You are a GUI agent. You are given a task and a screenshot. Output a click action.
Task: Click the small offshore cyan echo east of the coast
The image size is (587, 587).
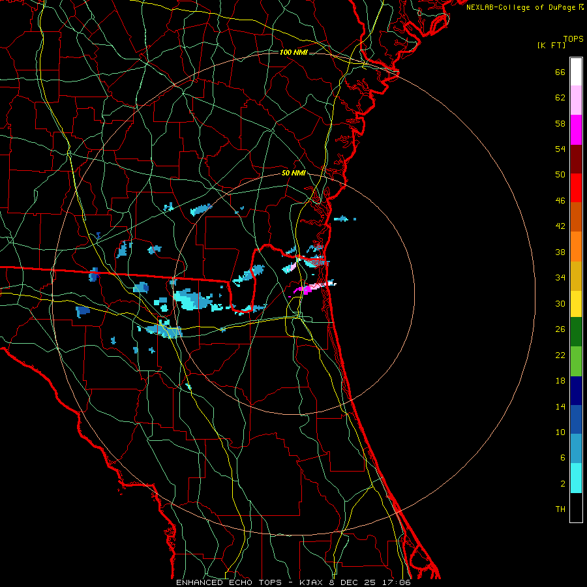click(x=340, y=218)
